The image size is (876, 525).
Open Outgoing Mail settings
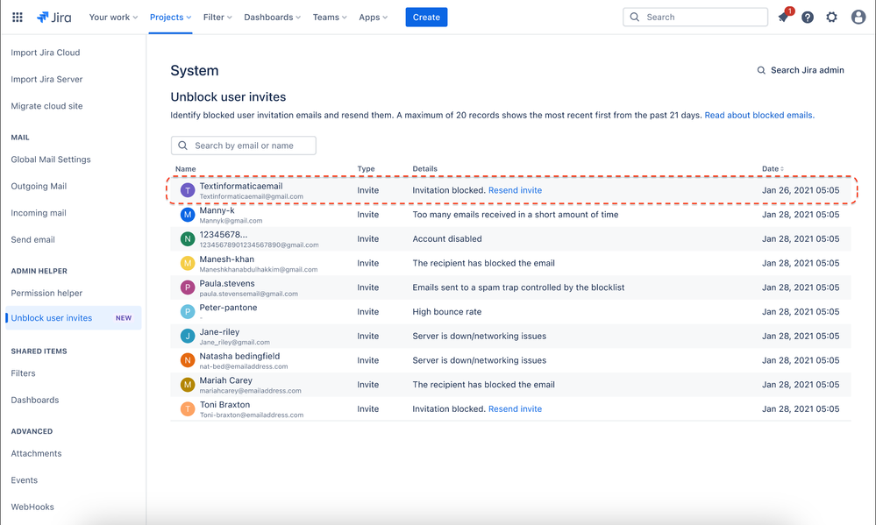[x=39, y=187]
